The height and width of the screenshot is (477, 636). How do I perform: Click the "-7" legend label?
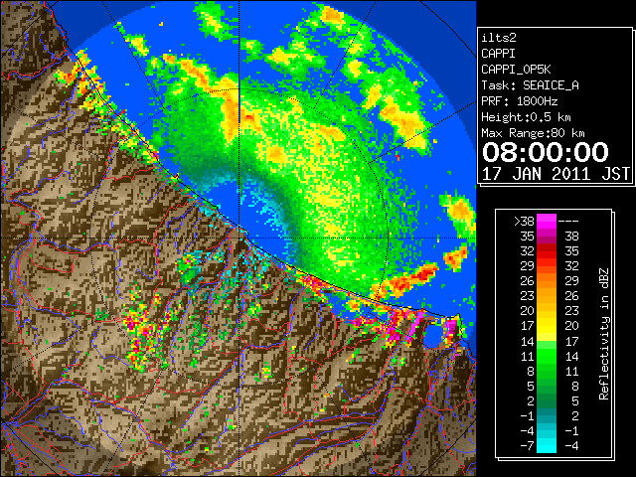click(527, 445)
